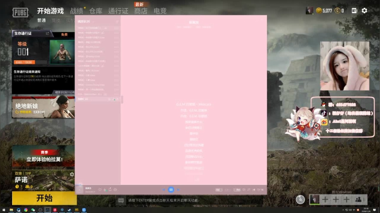This screenshot has width=380, height=213.
Task: Open Windows Start menu
Action: (4, 210)
